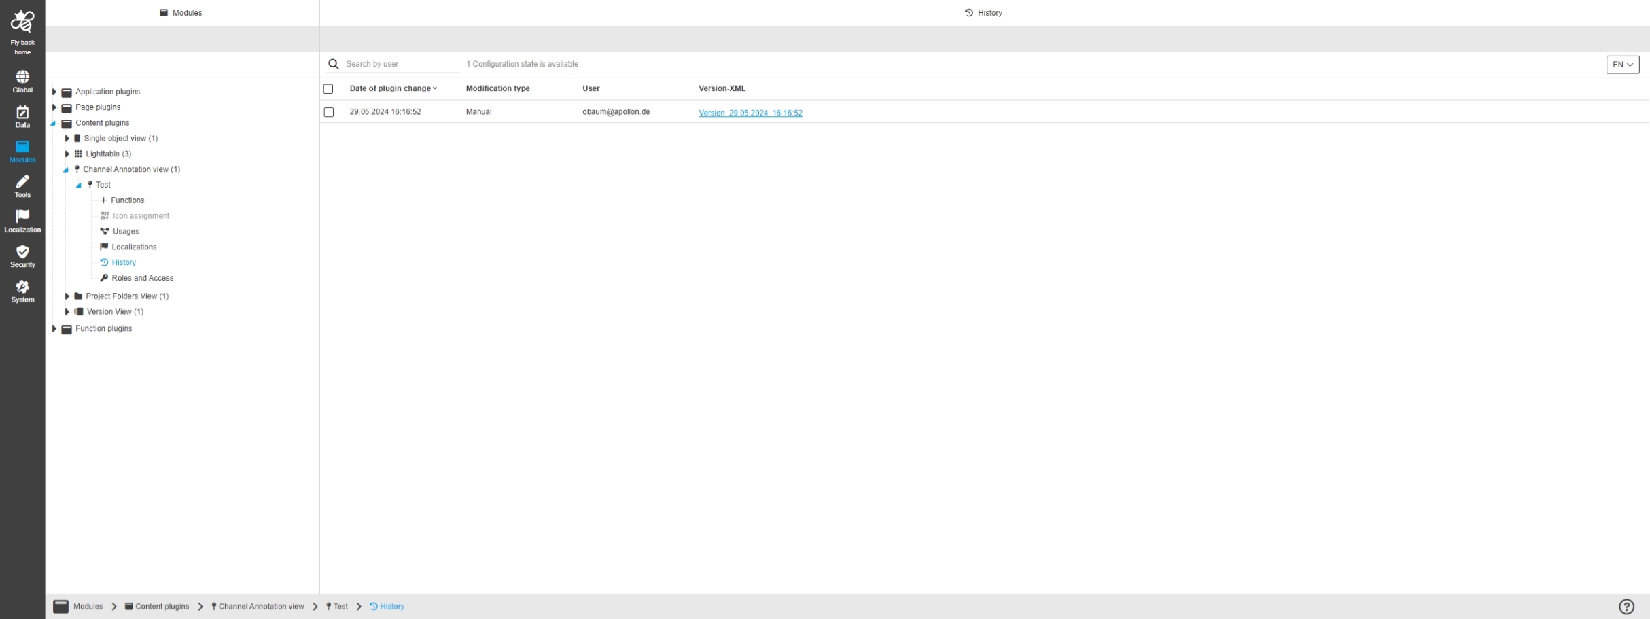1650x619 pixels.
Task: Sort by Date of plugin change column
Action: pos(393,88)
